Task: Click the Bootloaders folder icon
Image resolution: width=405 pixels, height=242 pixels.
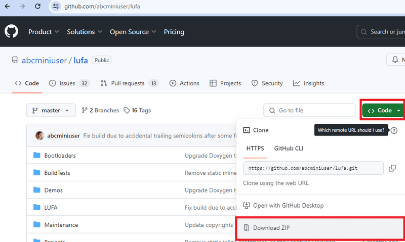Action: 37,155
